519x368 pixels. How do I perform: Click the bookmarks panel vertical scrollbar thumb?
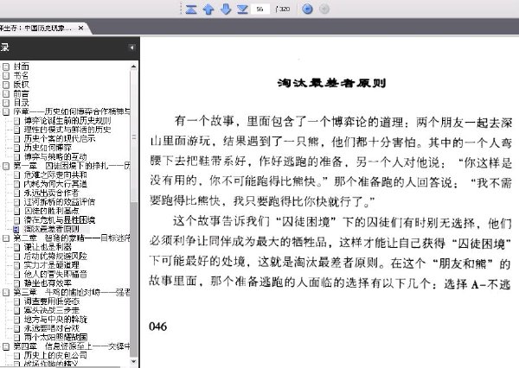(x=134, y=136)
